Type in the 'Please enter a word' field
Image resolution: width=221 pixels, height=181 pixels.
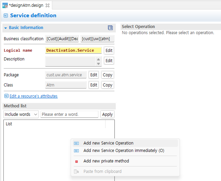(x=69, y=114)
